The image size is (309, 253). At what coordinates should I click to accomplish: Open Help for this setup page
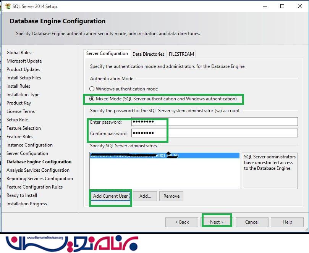pos(287,222)
